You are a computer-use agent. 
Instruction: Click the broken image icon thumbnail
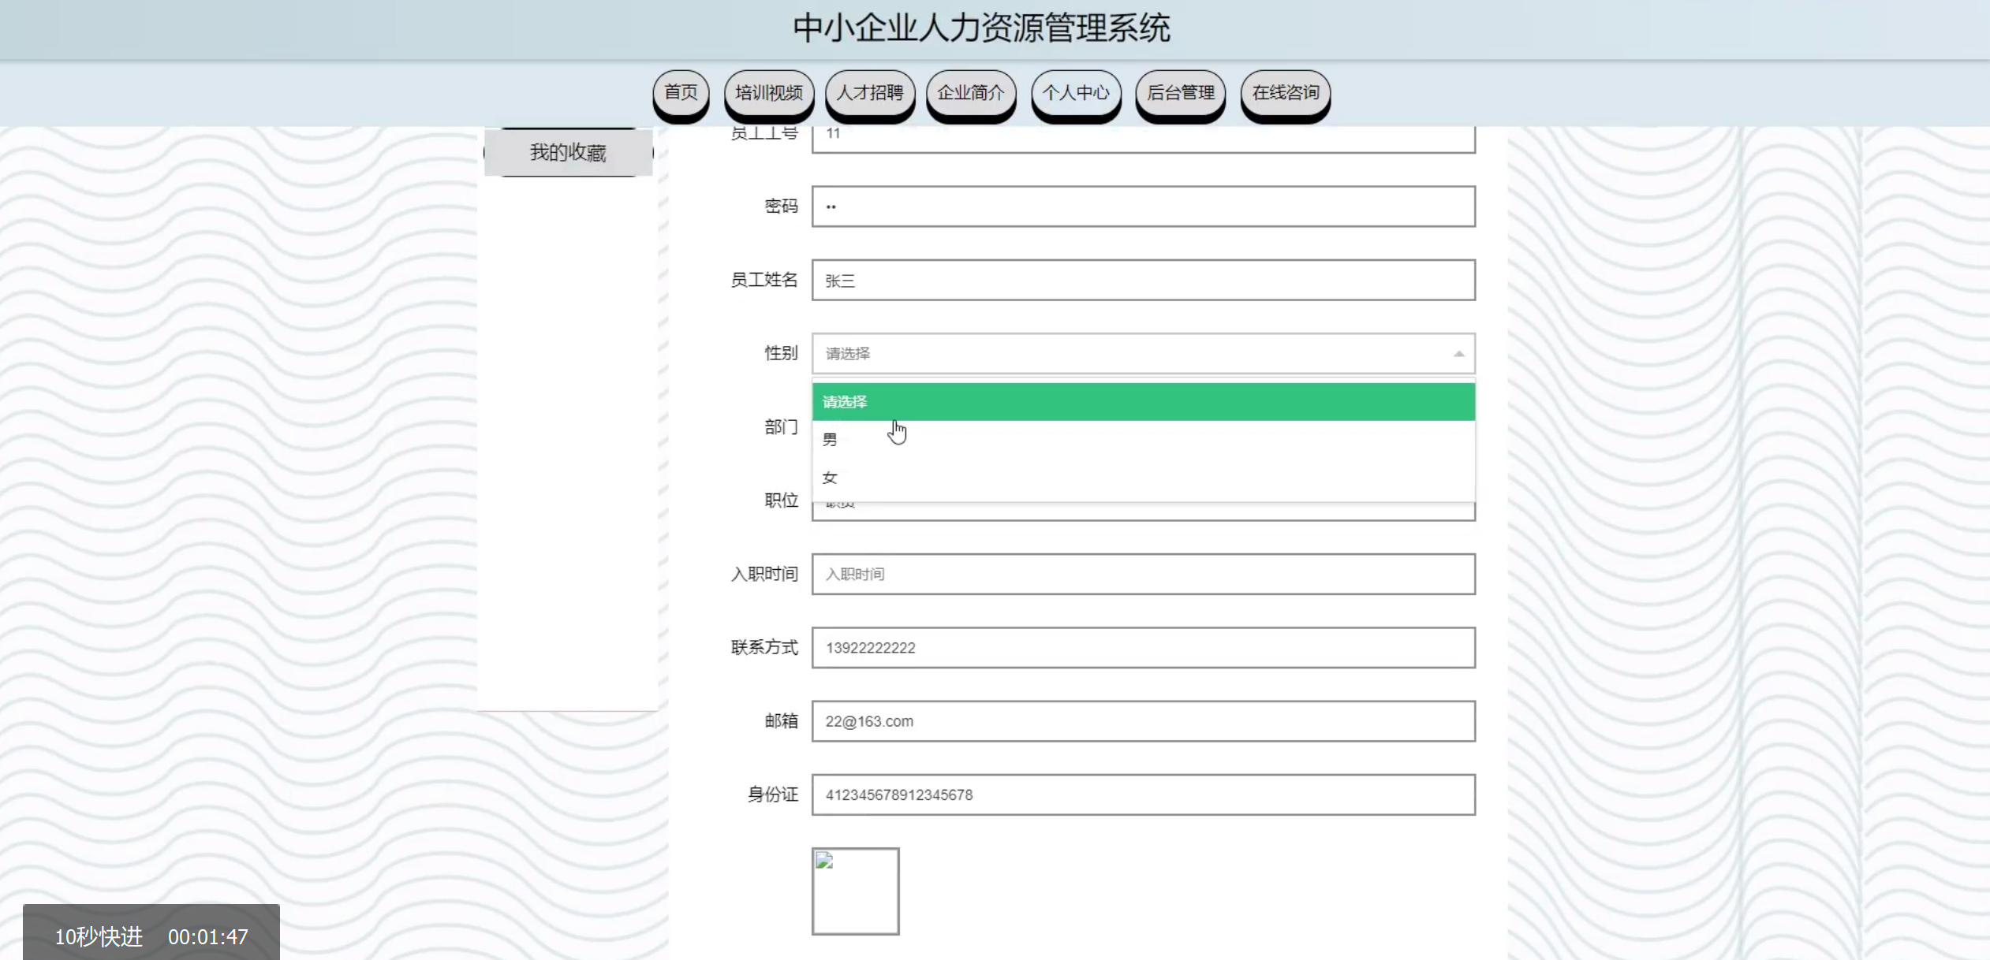pos(855,891)
